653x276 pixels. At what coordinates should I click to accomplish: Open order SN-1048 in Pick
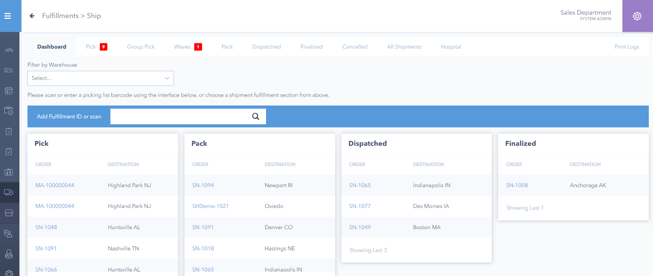click(46, 227)
